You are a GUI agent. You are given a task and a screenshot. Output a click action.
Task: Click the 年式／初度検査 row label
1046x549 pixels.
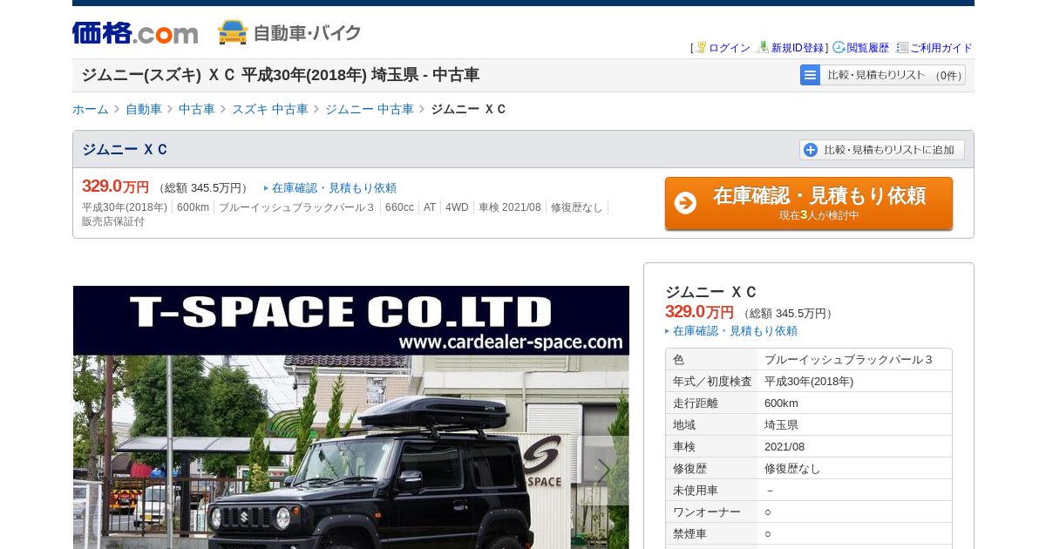(x=712, y=382)
